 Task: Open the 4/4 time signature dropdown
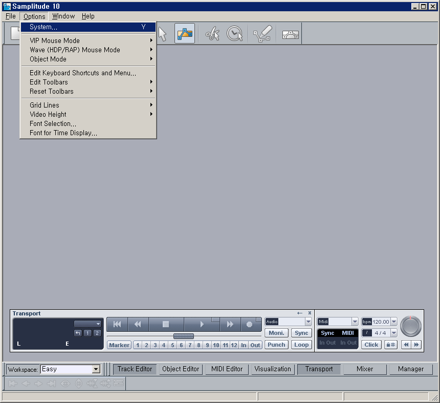(394, 333)
